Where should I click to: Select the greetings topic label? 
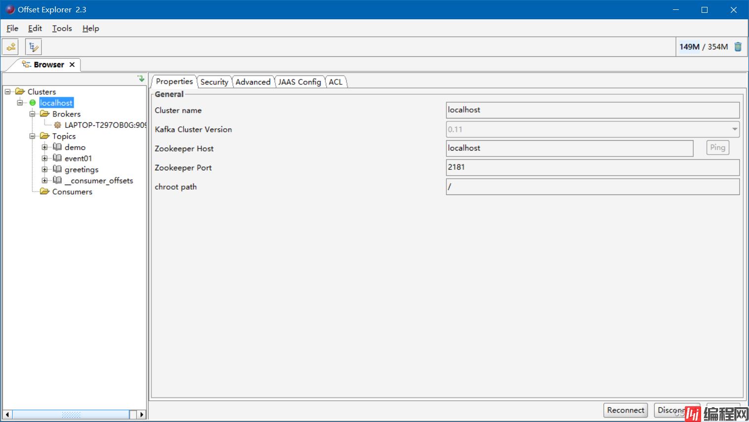(81, 169)
